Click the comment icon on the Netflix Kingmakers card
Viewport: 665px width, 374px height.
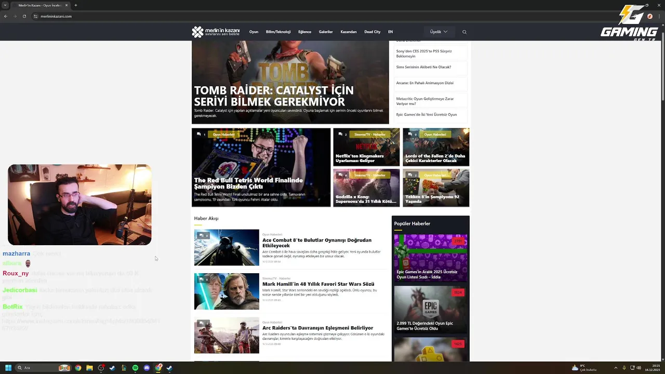click(x=340, y=134)
